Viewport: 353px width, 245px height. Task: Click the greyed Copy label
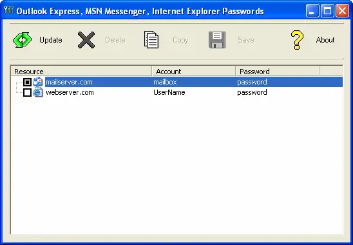point(180,40)
